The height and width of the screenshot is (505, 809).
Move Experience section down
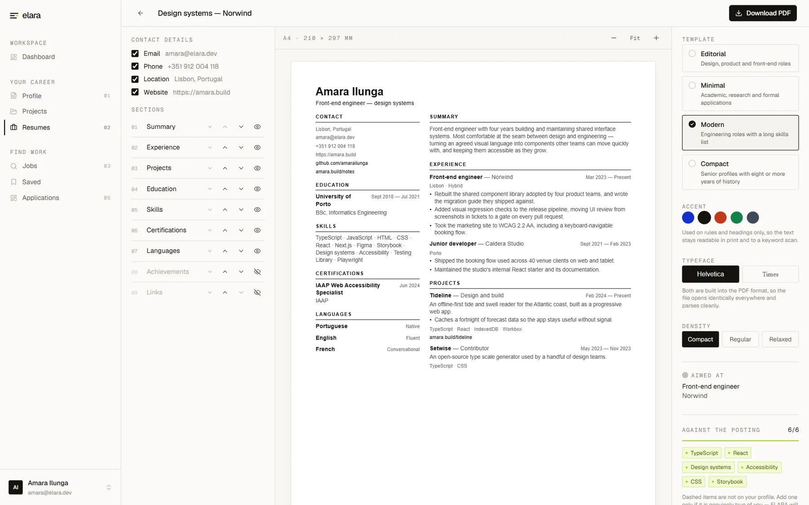pos(241,148)
